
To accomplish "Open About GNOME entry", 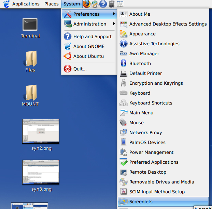I will coord(89,46).
